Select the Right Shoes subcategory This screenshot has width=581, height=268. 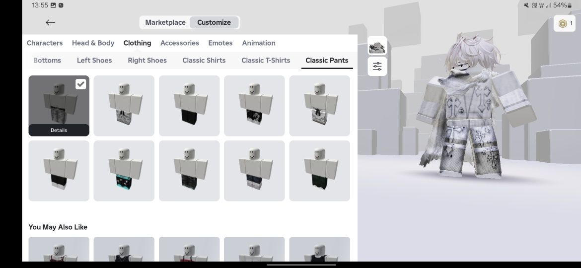[x=147, y=61]
